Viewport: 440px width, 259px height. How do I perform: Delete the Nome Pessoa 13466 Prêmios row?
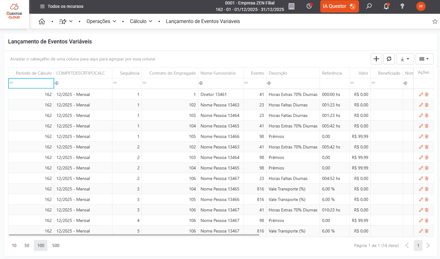point(427,137)
